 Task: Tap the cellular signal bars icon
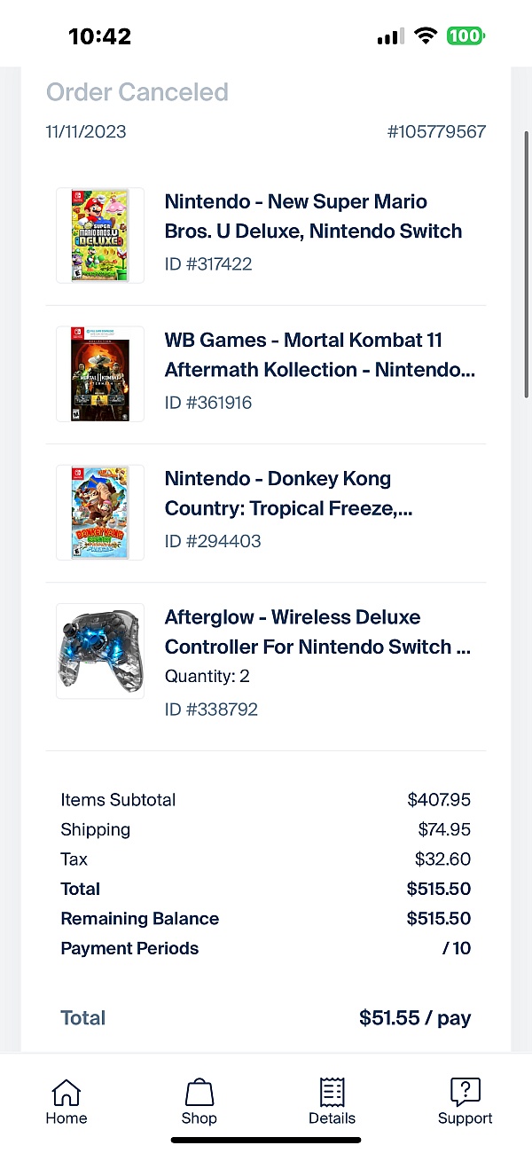pyautogui.click(x=390, y=37)
